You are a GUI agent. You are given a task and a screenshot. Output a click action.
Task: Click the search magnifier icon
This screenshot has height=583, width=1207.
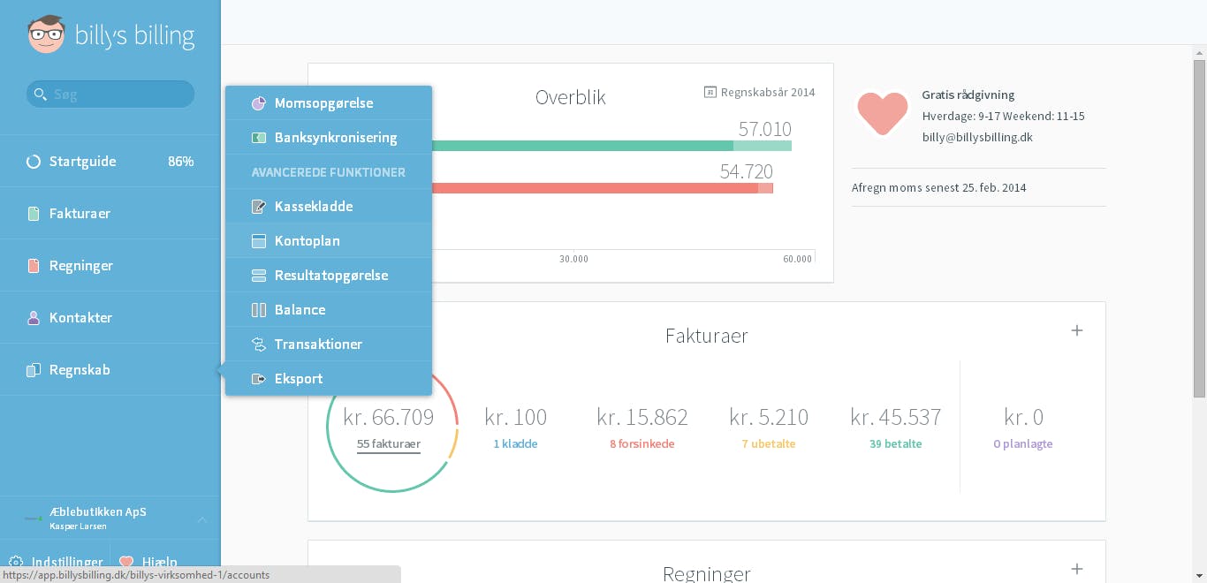tap(39, 94)
